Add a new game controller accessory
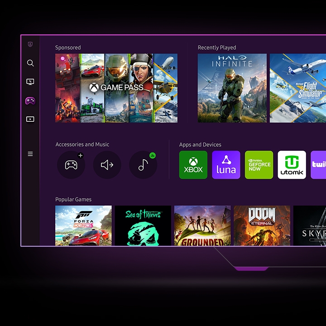Viewport: 326px width, 326px height. coord(71,165)
